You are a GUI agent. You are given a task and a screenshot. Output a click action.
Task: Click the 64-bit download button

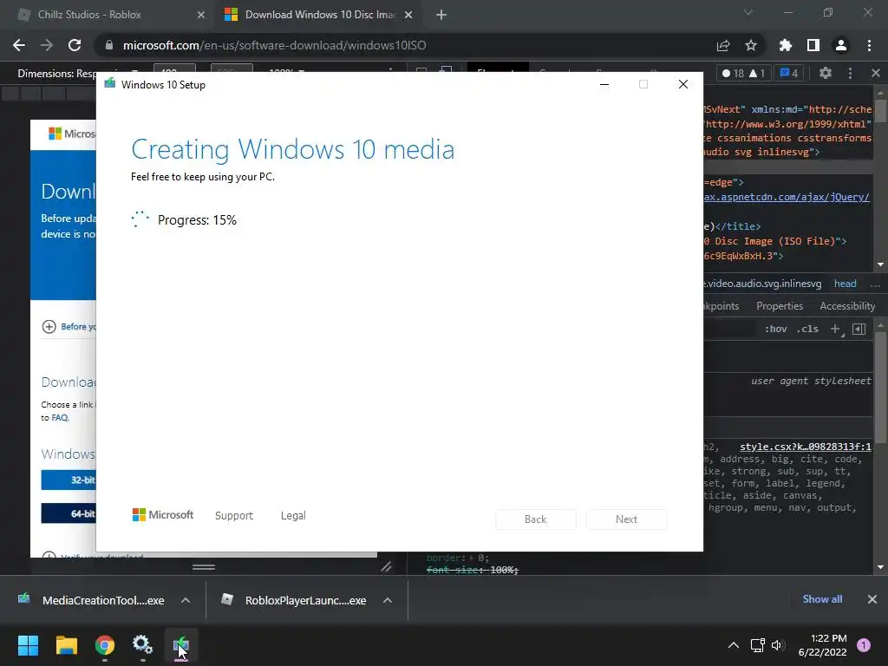point(69,513)
